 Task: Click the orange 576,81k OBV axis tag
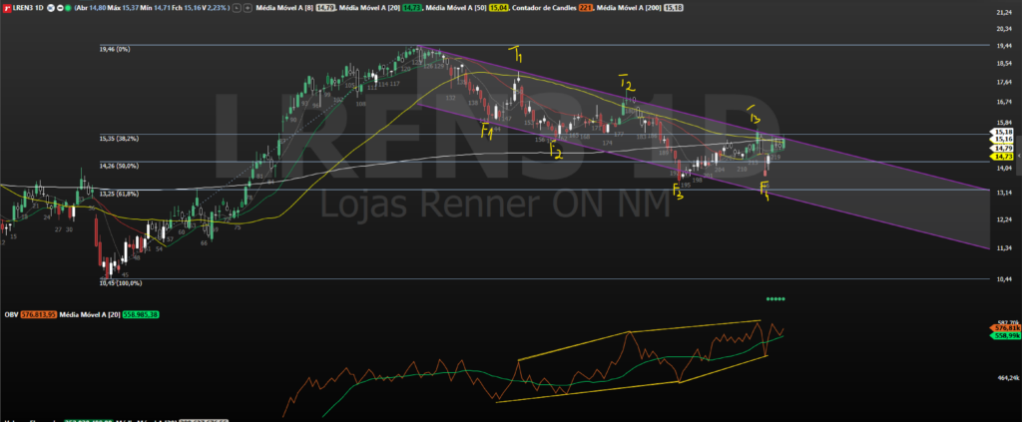click(x=1002, y=328)
